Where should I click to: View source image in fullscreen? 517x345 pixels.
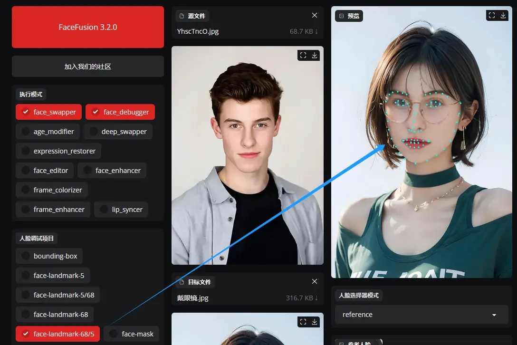tap(303, 56)
